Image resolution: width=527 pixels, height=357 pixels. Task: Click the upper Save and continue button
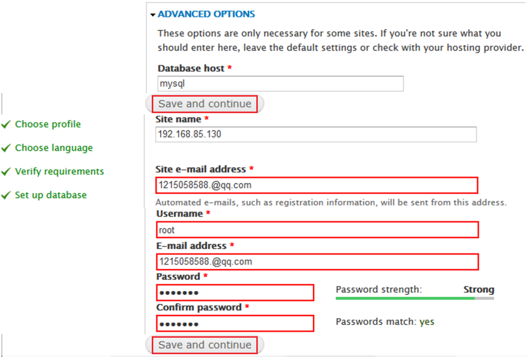point(205,104)
